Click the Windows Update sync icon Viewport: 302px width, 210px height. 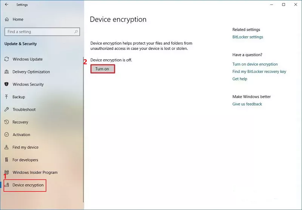coord(6,59)
